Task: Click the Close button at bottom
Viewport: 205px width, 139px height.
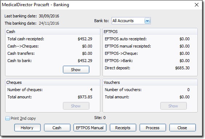Action: (x=182, y=128)
